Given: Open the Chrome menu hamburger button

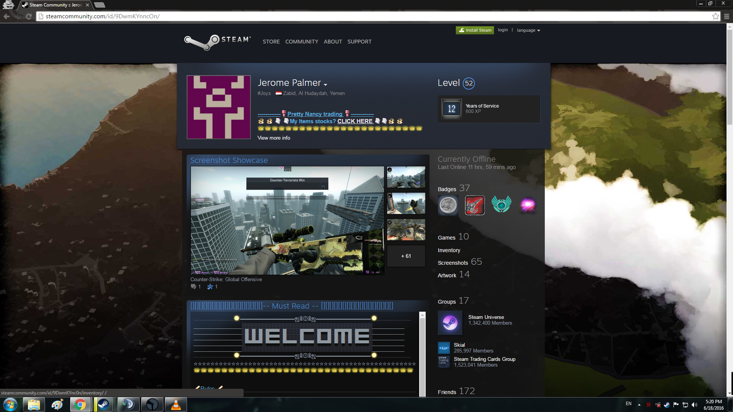Looking at the screenshot, I should tap(727, 16).
